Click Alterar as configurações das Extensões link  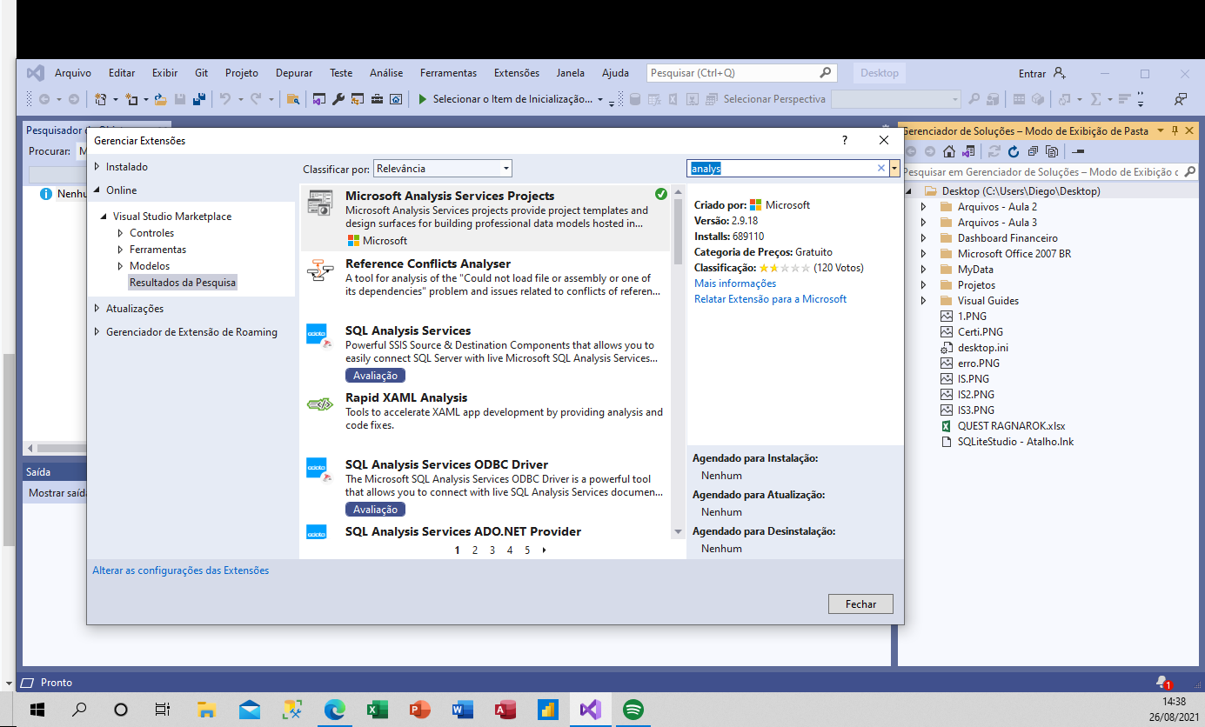(x=181, y=570)
